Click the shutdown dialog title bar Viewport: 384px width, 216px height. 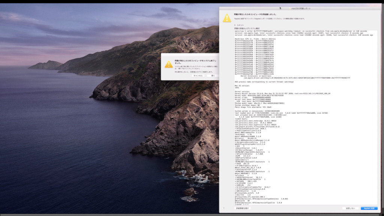point(190,55)
